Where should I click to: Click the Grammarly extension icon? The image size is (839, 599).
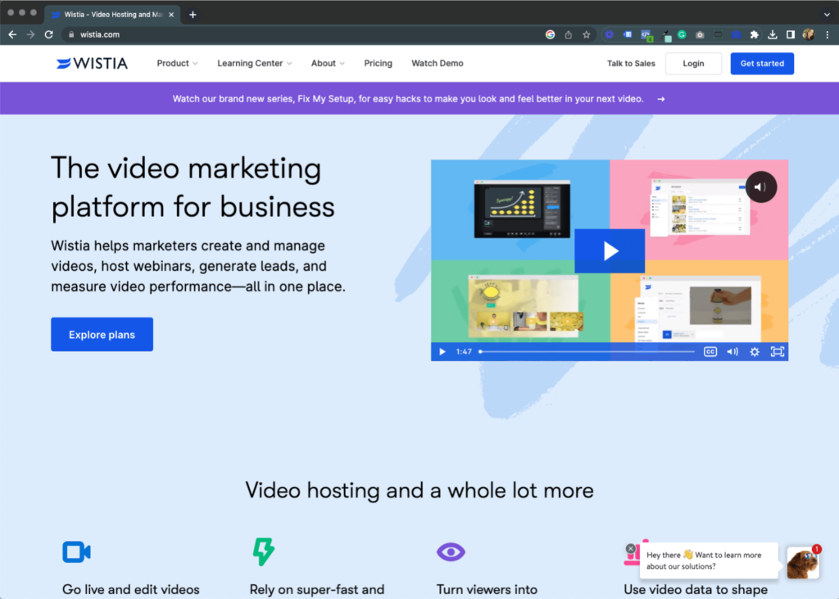tap(682, 34)
